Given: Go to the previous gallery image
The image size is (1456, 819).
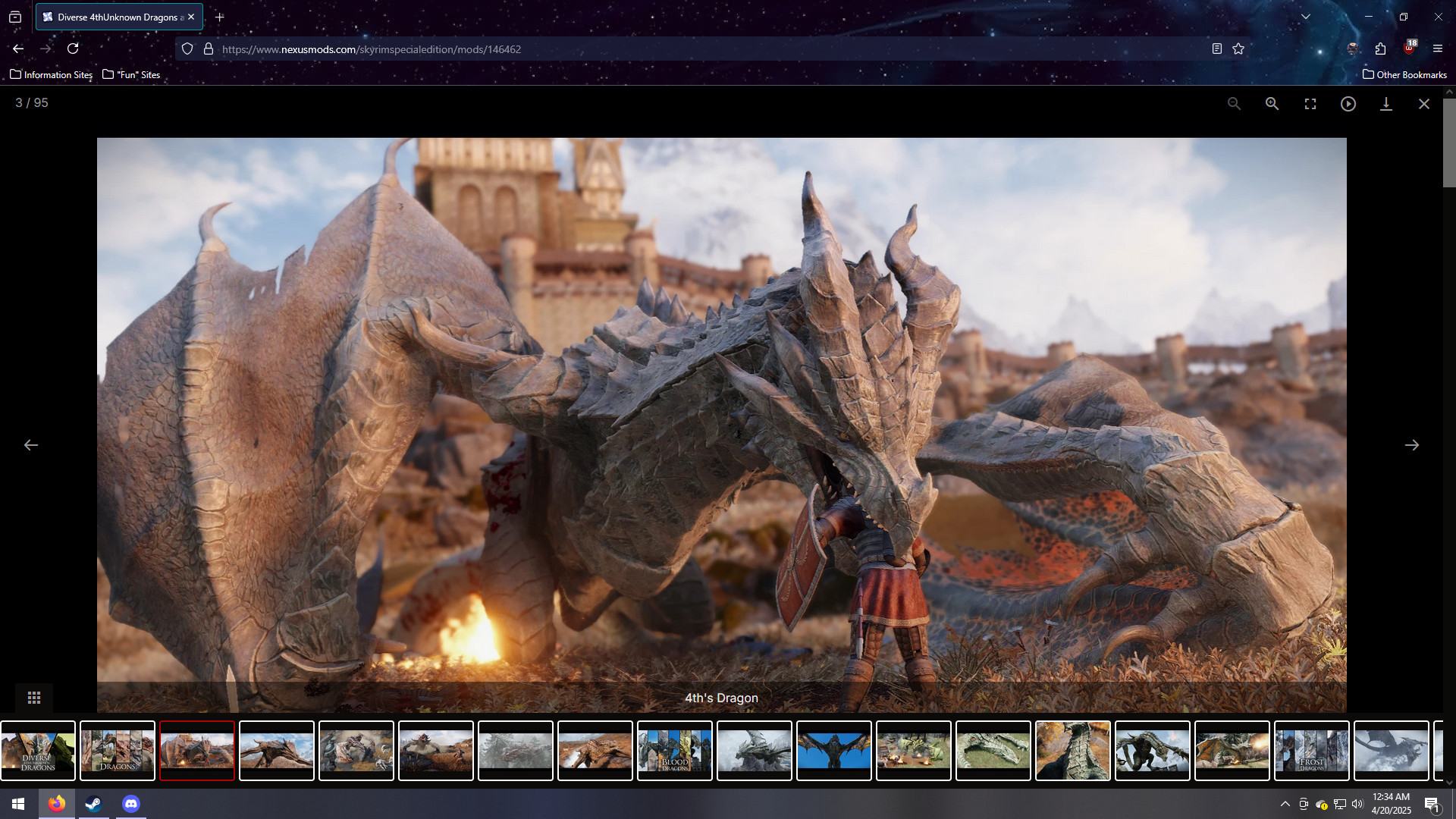Looking at the screenshot, I should [x=31, y=445].
